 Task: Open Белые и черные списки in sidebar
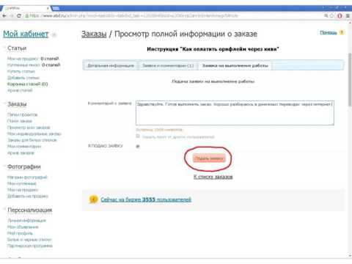(29, 240)
